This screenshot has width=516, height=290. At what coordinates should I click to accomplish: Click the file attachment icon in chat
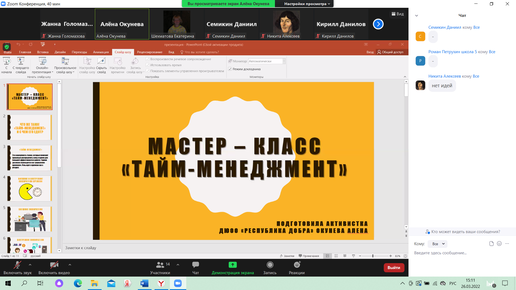491,244
